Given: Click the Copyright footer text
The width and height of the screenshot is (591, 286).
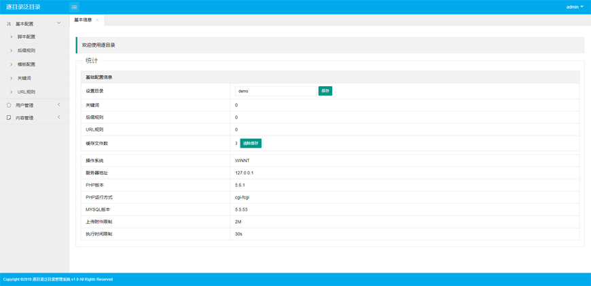Looking at the screenshot, I should tap(58, 280).
